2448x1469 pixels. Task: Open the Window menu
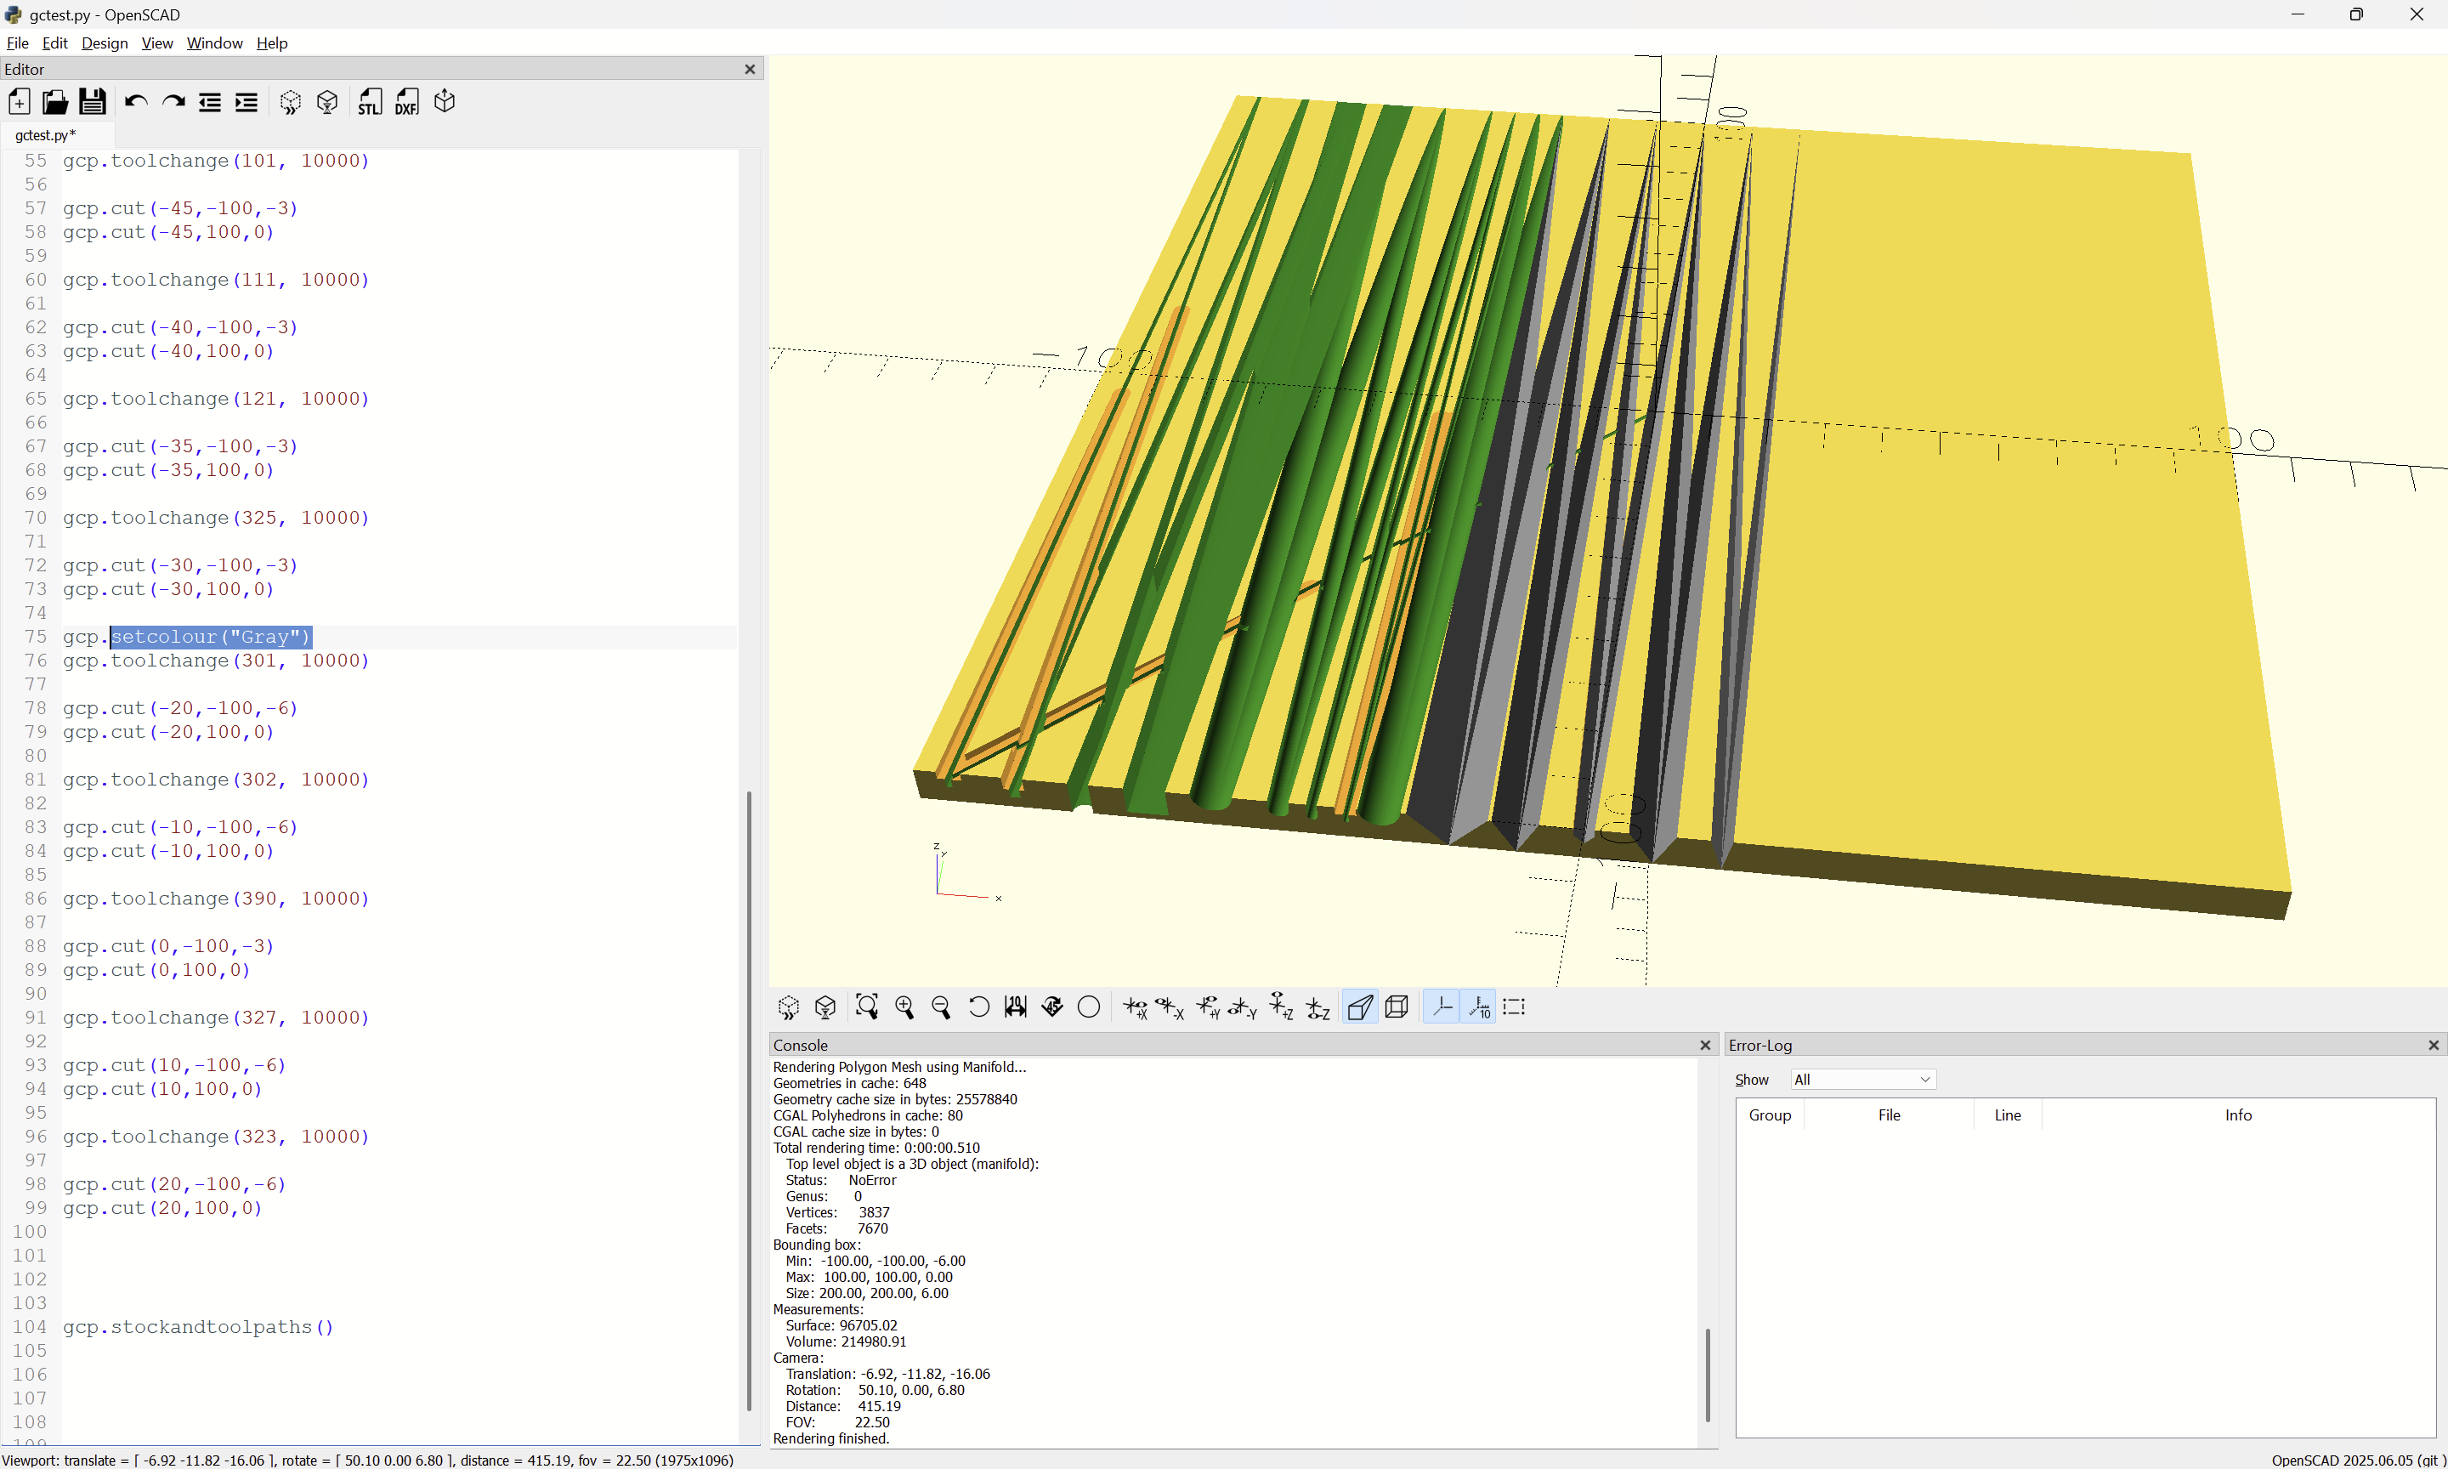(213, 43)
